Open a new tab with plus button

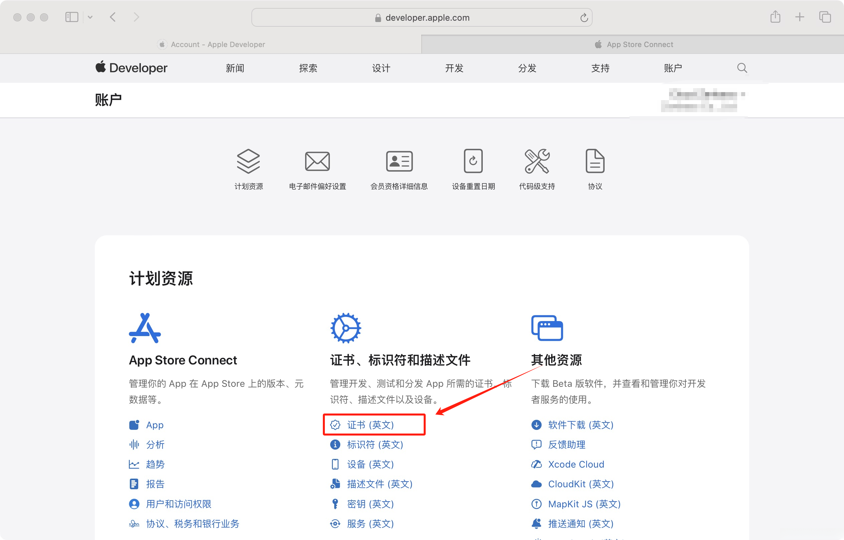pyautogui.click(x=800, y=17)
